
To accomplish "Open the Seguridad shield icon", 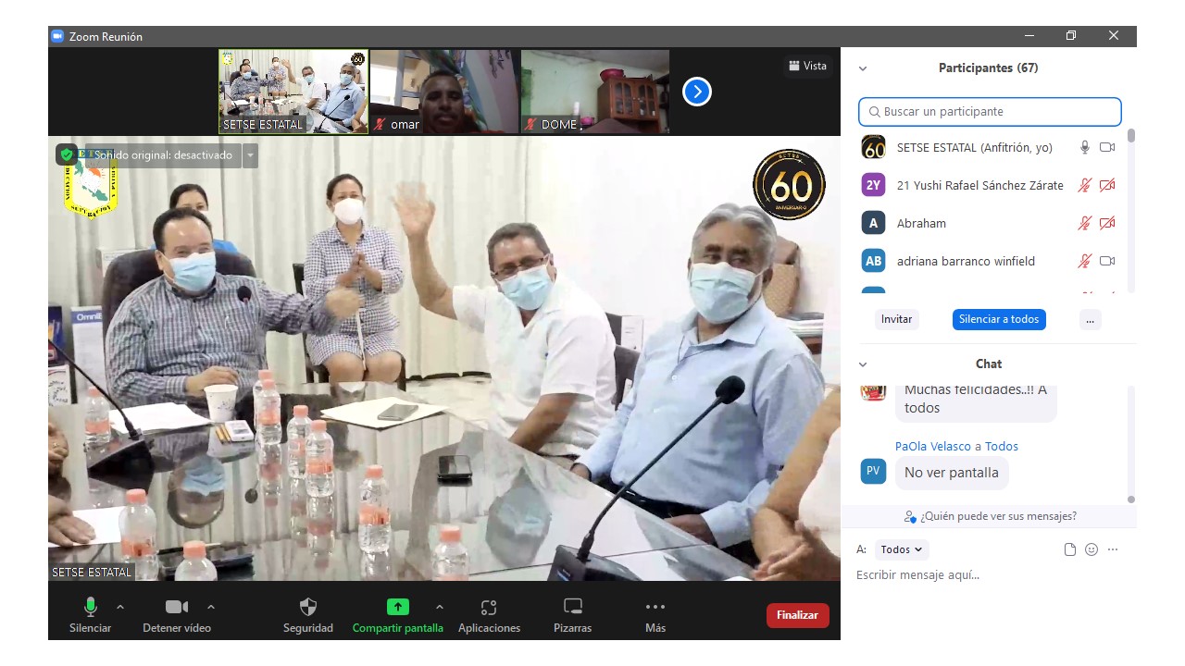I will 308,608.
